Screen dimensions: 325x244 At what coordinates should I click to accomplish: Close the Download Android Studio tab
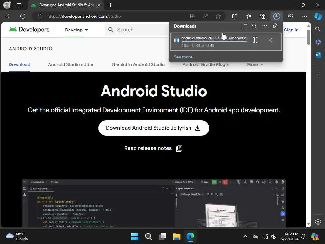click(99, 5)
